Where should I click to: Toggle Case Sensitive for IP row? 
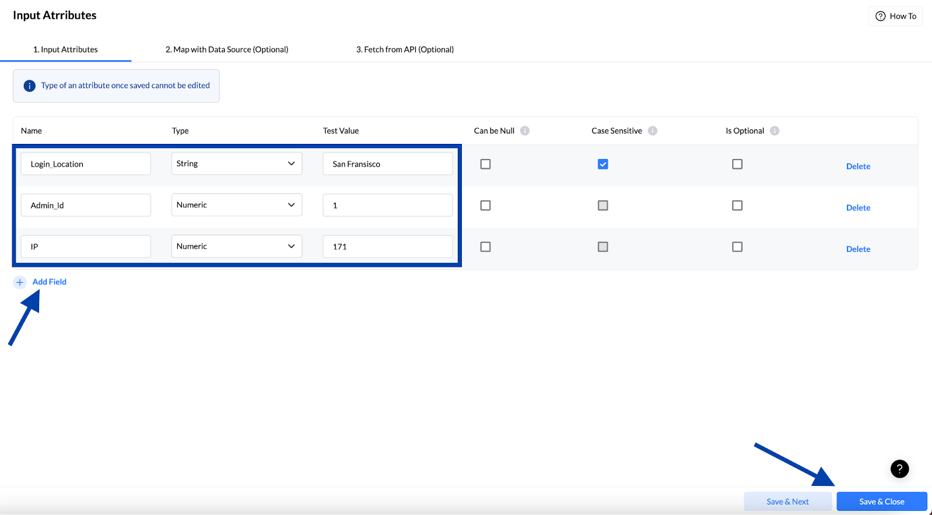[603, 247]
